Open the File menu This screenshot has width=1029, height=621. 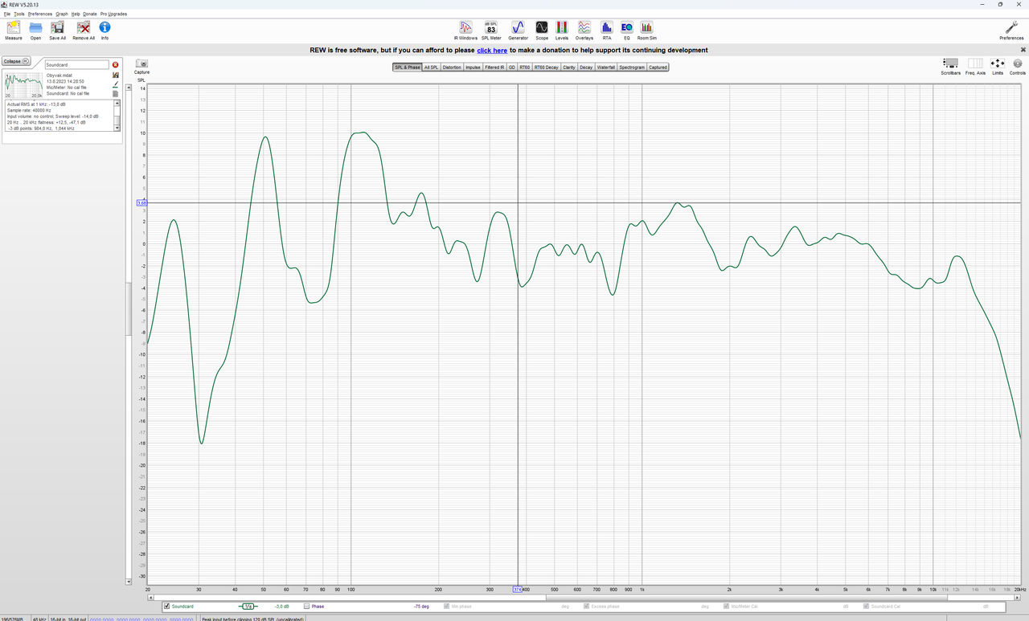pos(7,14)
